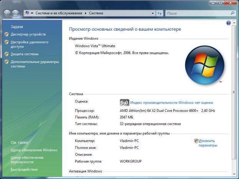The height and width of the screenshot is (179, 239).
Task: Open "Защита системы" link
Action: pyautogui.click(x=25, y=54)
